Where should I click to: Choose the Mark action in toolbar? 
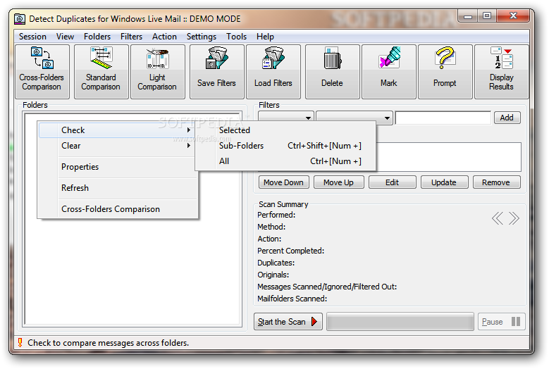[388, 71]
